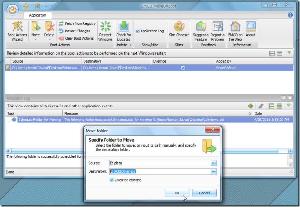This screenshot has height=207, width=300.
Task: Click Cancel in Move Folder dialog
Action: pos(204,193)
